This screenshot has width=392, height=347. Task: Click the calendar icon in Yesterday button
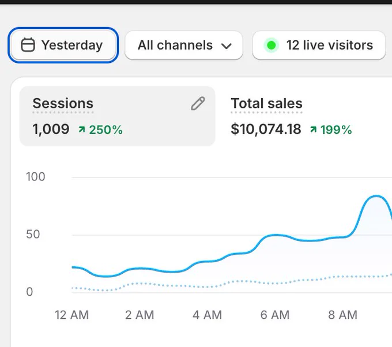pyautogui.click(x=28, y=45)
